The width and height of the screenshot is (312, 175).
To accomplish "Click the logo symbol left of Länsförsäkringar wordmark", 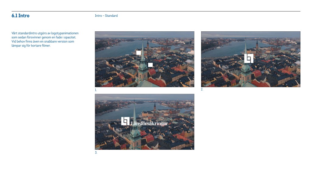I will coord(125,121).
